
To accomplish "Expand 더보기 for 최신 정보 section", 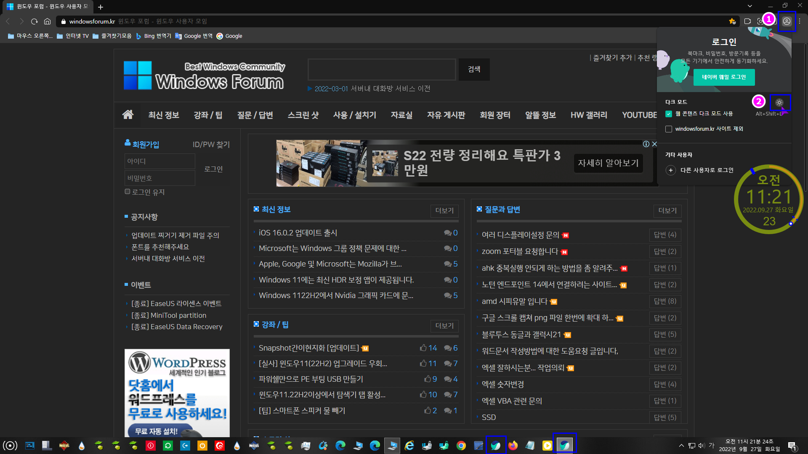I will point(444,211).
